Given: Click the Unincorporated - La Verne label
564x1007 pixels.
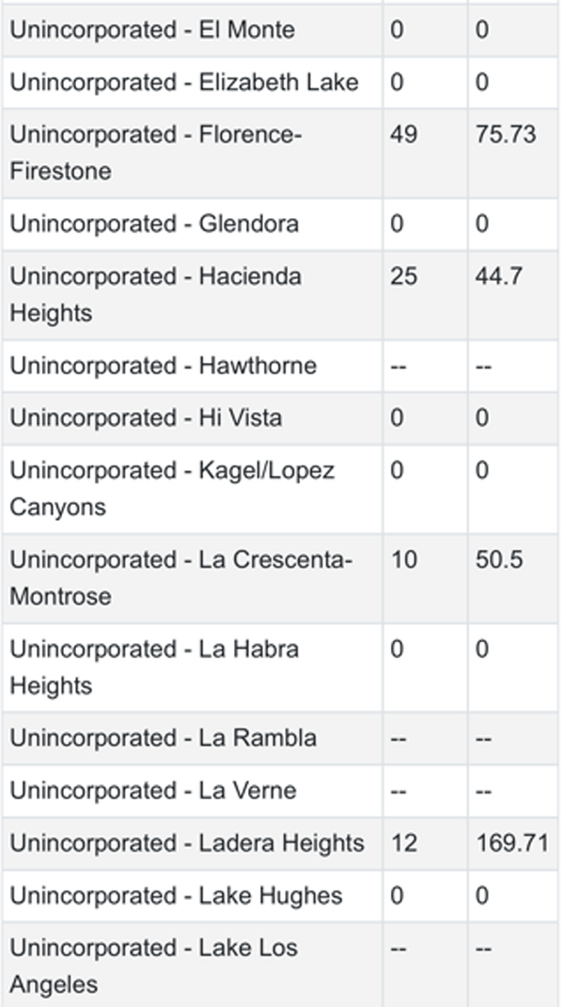Looking at the screenshot, I should [x=153, y=791].
